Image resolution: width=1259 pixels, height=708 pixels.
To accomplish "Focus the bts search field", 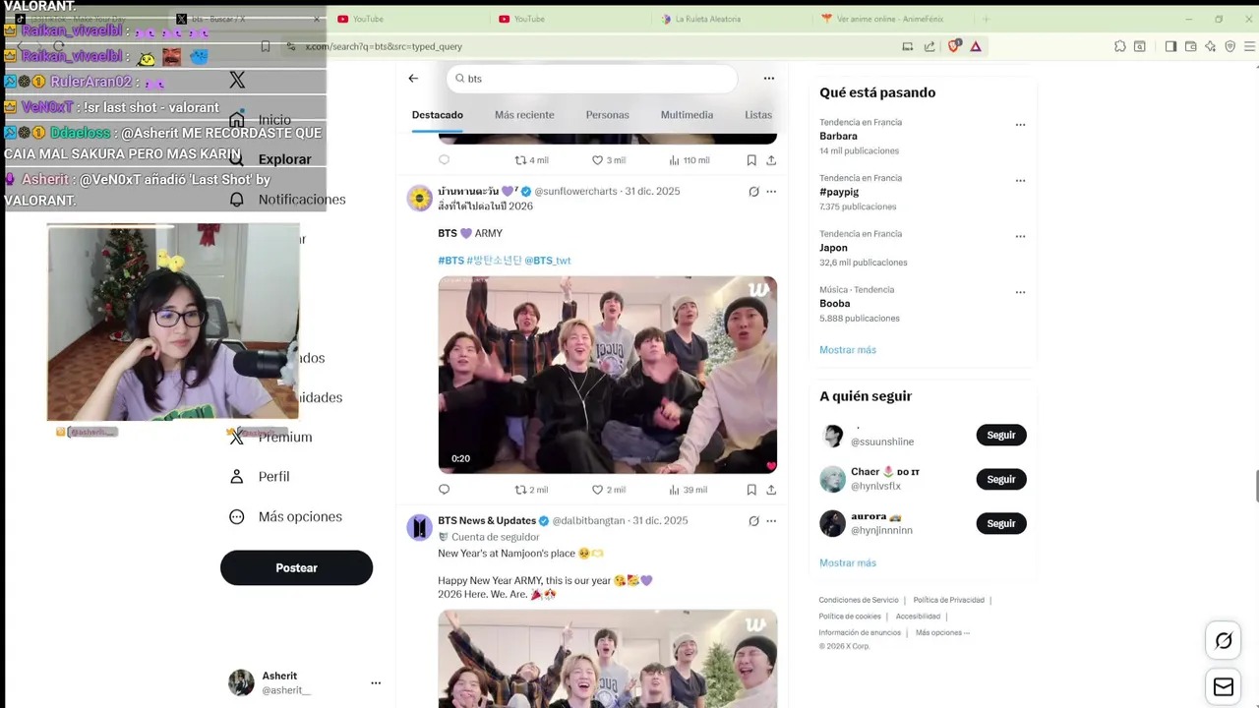I will pos(591,79).
